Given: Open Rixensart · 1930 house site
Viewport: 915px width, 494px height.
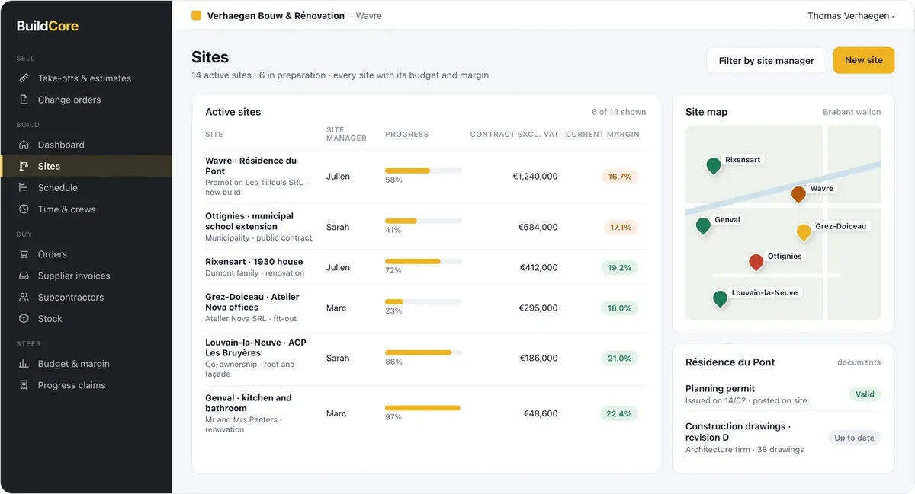Looking at the screenshot, I should 425,267.
